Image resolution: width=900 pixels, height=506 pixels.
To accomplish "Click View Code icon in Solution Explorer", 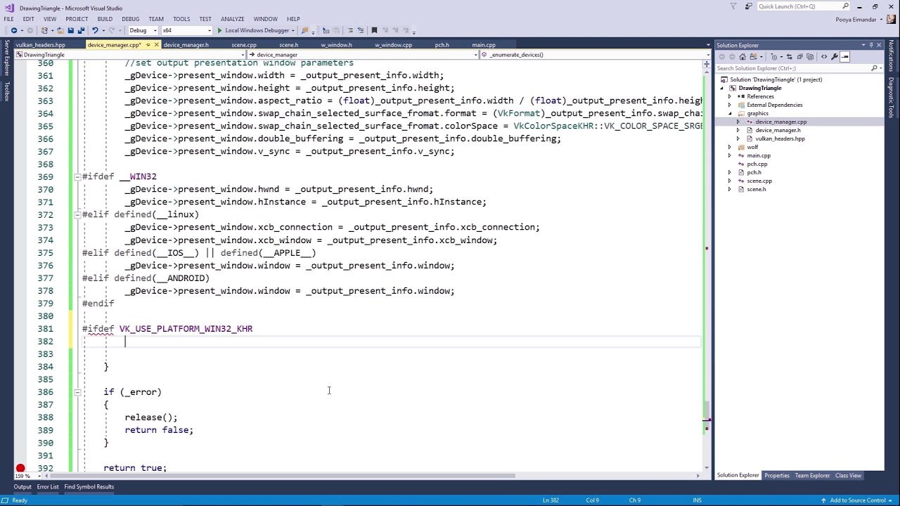I will pos(824,57).
